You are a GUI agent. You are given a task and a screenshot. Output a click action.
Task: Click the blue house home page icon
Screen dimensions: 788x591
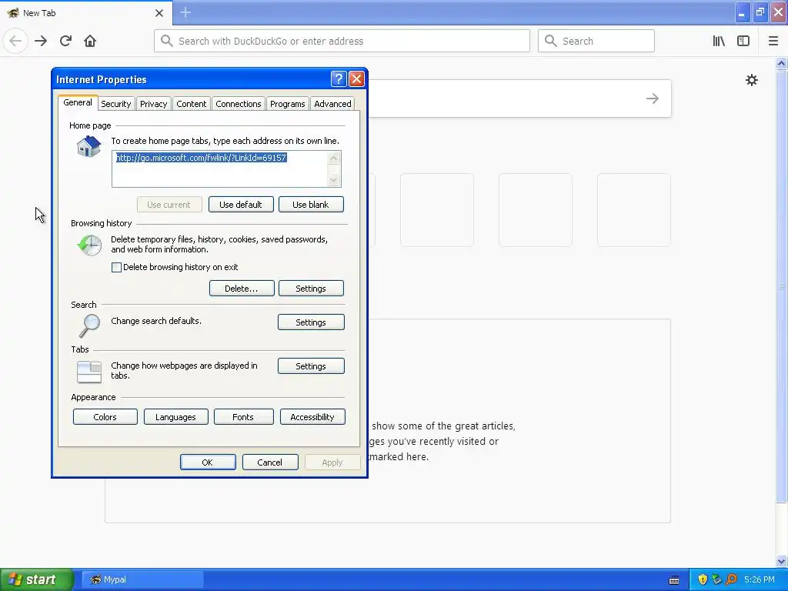89,147
